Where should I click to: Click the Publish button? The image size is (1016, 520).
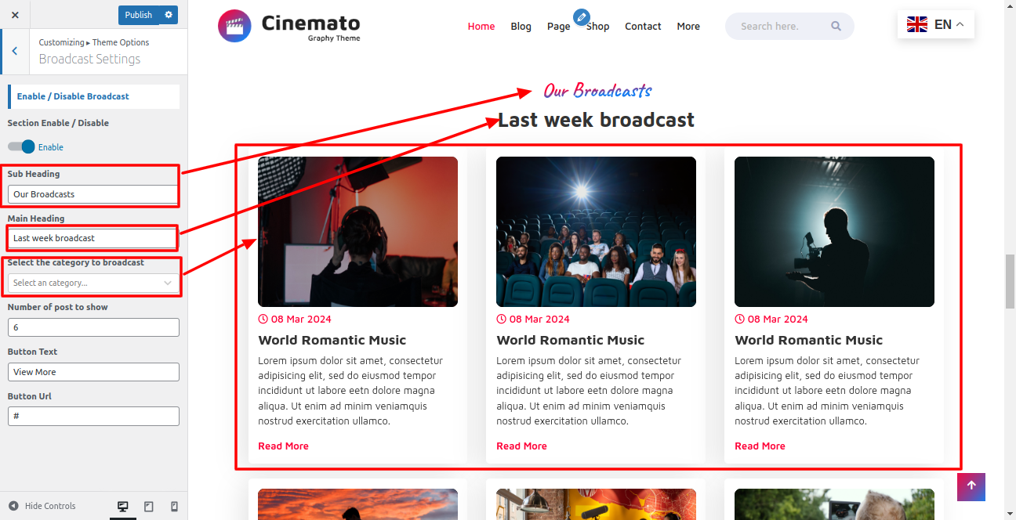pos(138,15)
